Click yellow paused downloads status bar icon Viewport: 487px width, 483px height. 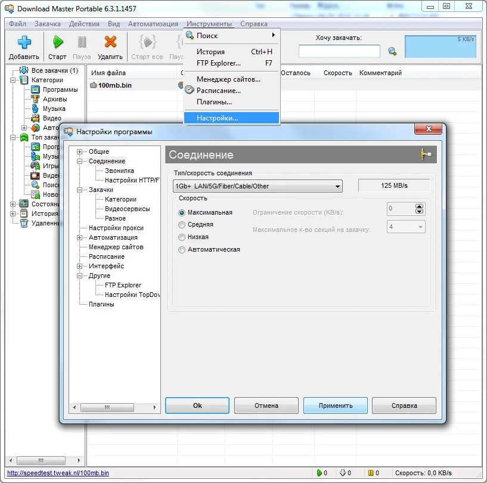click(371, 473)
